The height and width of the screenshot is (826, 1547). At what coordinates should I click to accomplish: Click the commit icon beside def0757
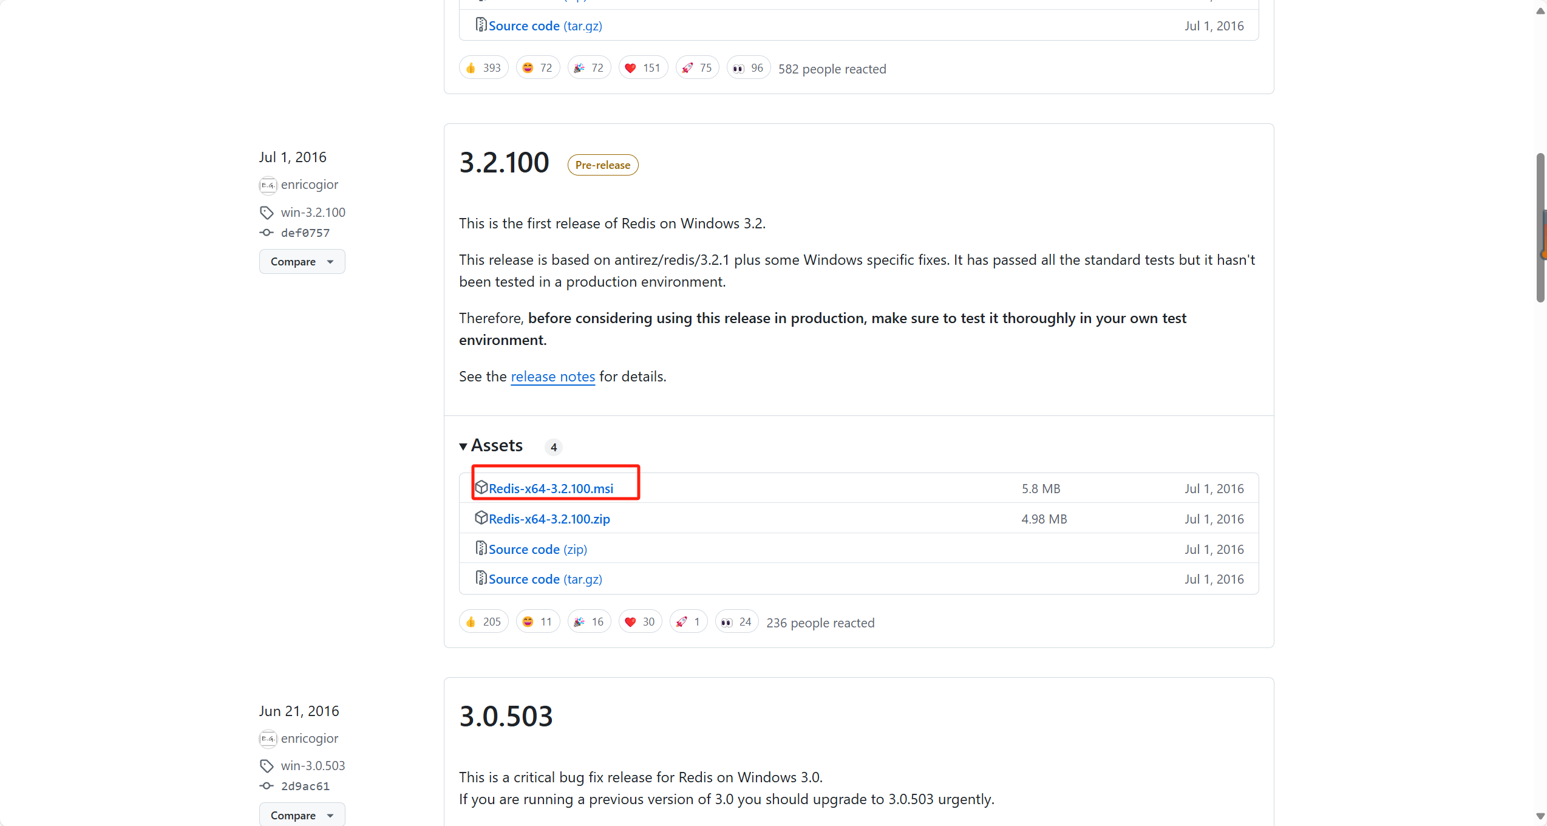[267, 233]
